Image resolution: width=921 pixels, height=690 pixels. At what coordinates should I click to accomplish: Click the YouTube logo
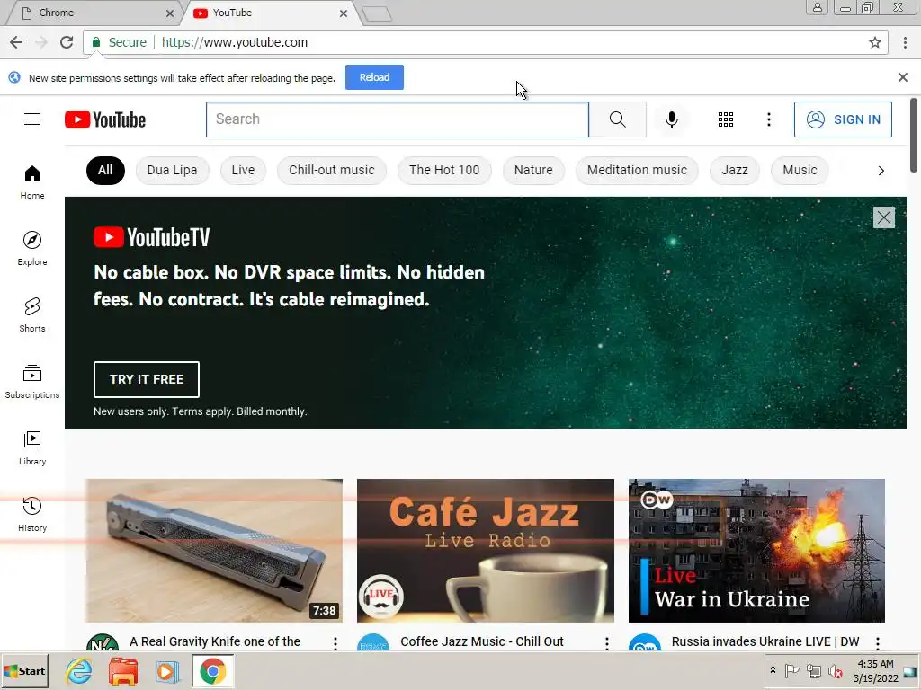pyautogui.click(x=105, y=119)
